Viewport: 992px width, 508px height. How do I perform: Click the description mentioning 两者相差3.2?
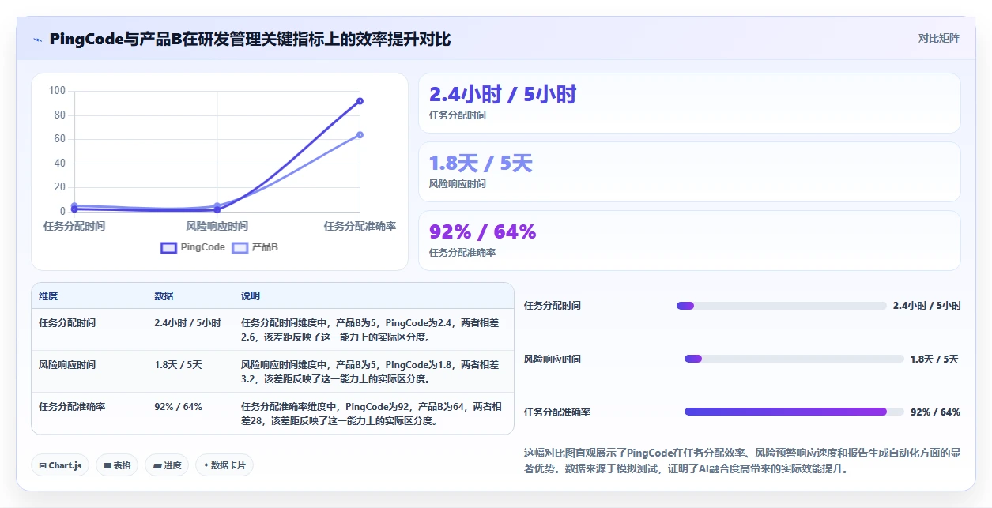[370, 372]
